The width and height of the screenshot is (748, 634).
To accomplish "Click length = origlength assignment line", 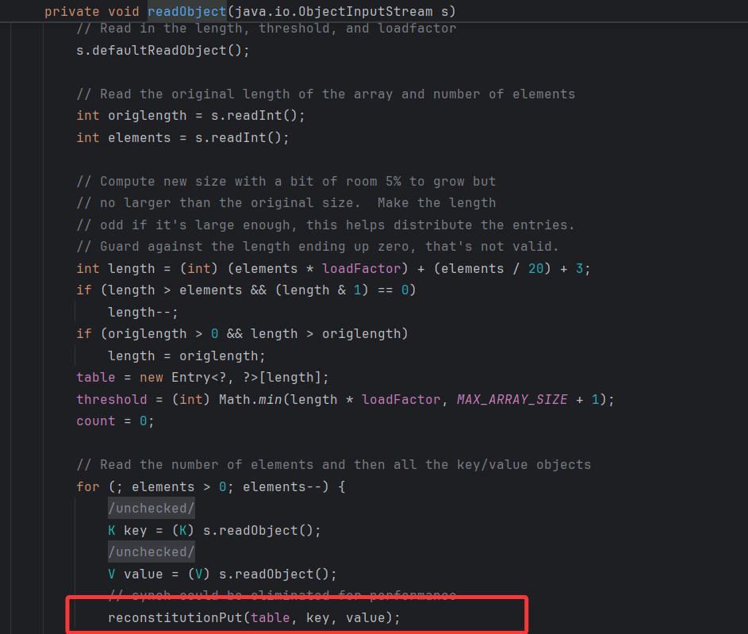I will point(186,355).
